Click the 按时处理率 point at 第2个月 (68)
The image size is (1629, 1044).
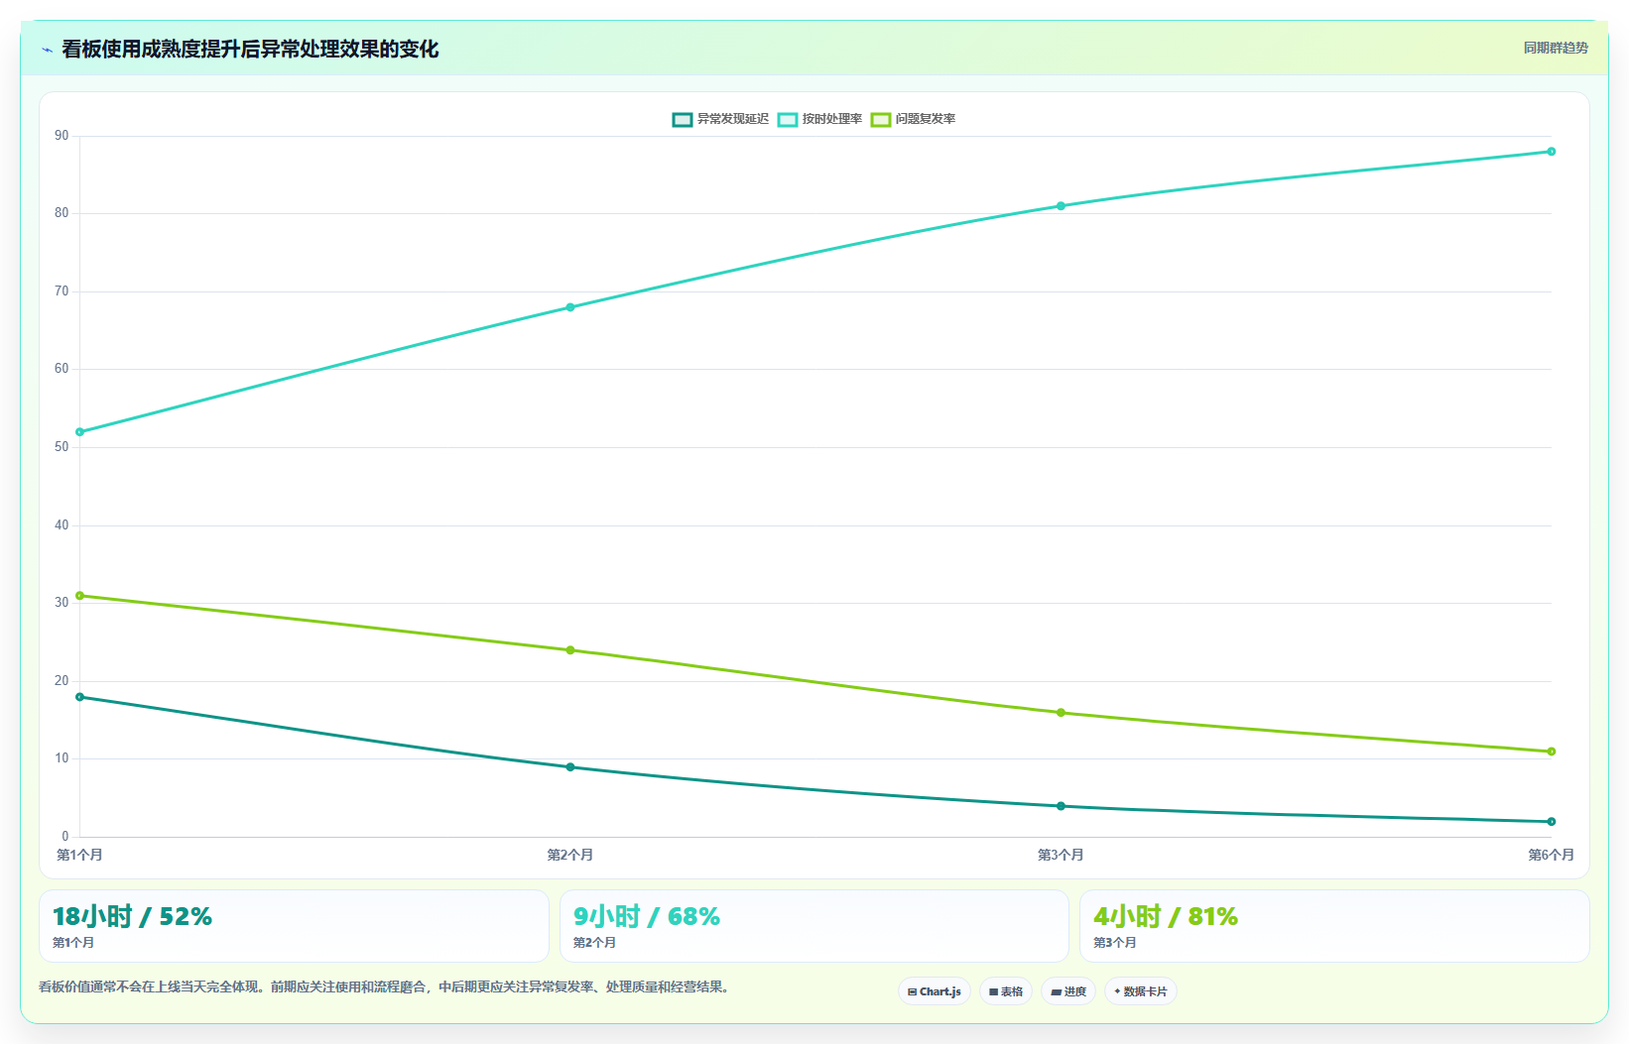(570, 307)
